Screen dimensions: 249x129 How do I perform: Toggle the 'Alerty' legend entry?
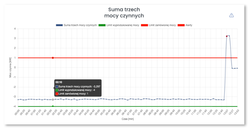189,25
